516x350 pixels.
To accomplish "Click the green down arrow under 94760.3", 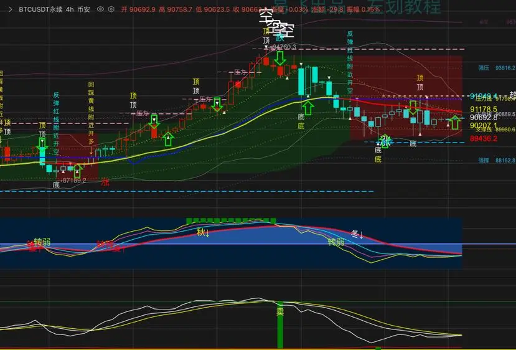I will 280,58.
